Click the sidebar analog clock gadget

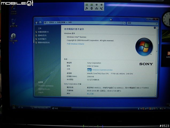coord(166,19)
